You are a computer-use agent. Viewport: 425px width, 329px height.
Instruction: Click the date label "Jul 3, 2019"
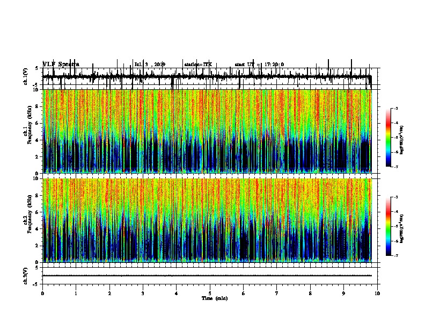point(150,65)
